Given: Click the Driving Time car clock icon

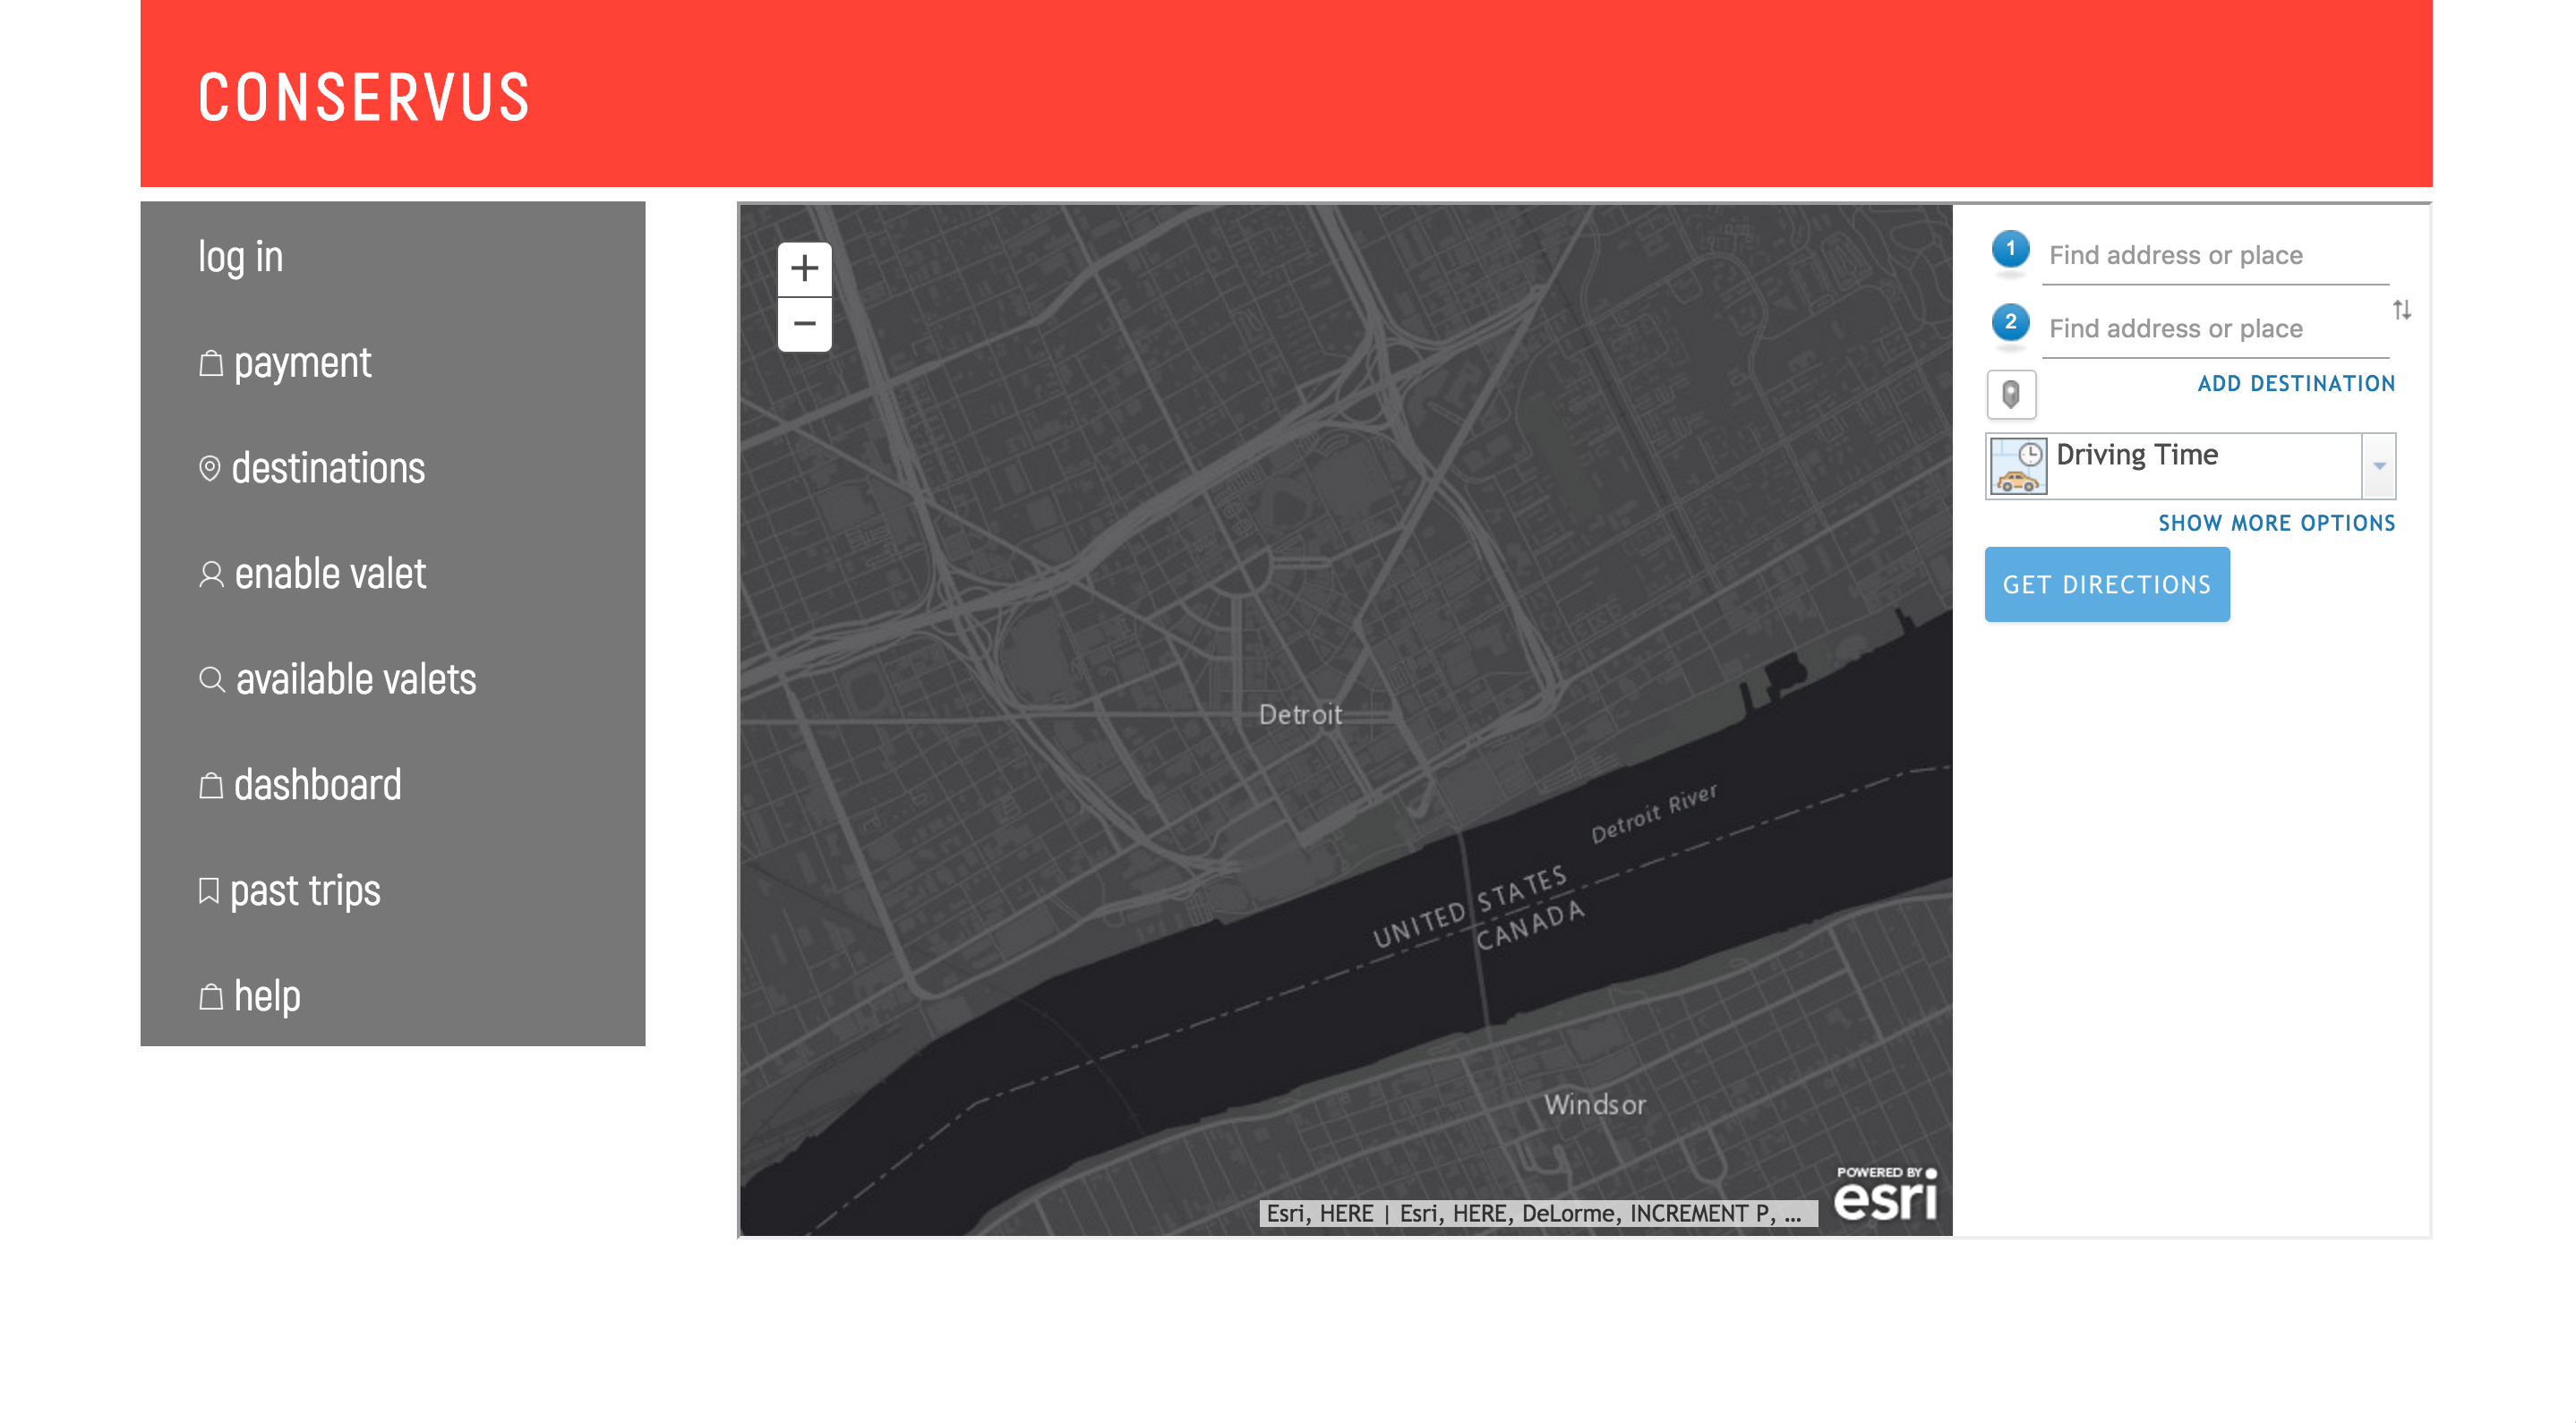Looking at the screenshot, I should pyautogui.click(x=2018, y=465).
